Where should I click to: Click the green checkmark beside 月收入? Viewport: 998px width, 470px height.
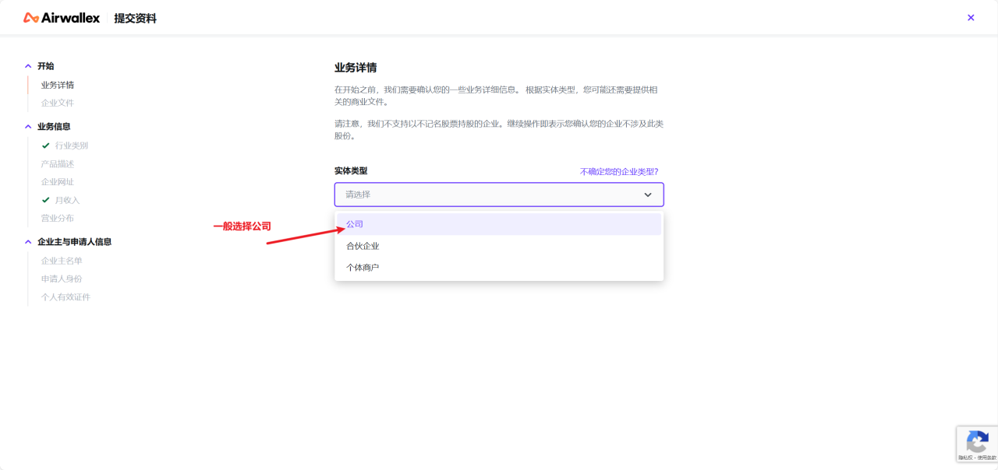tap(46, 200)
